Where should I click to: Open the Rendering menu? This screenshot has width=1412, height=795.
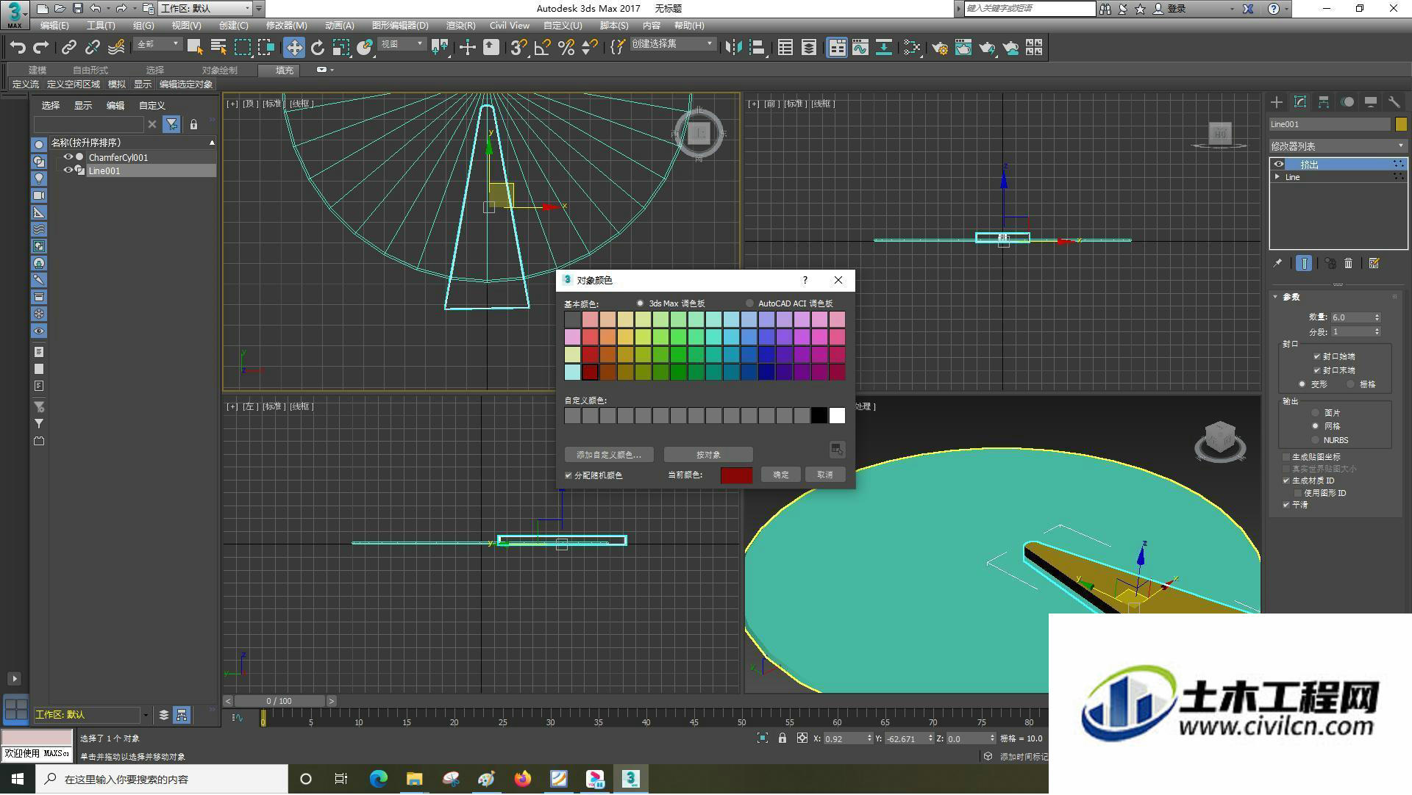(460, 25)
